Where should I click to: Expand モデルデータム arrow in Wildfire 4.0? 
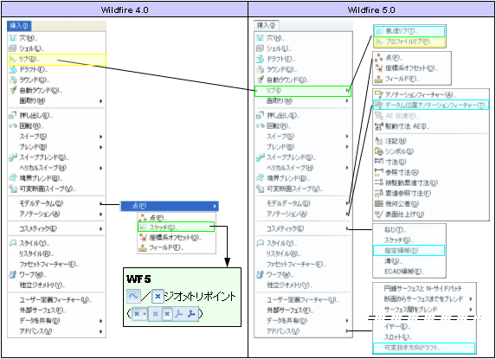click(x=101, y=204)
